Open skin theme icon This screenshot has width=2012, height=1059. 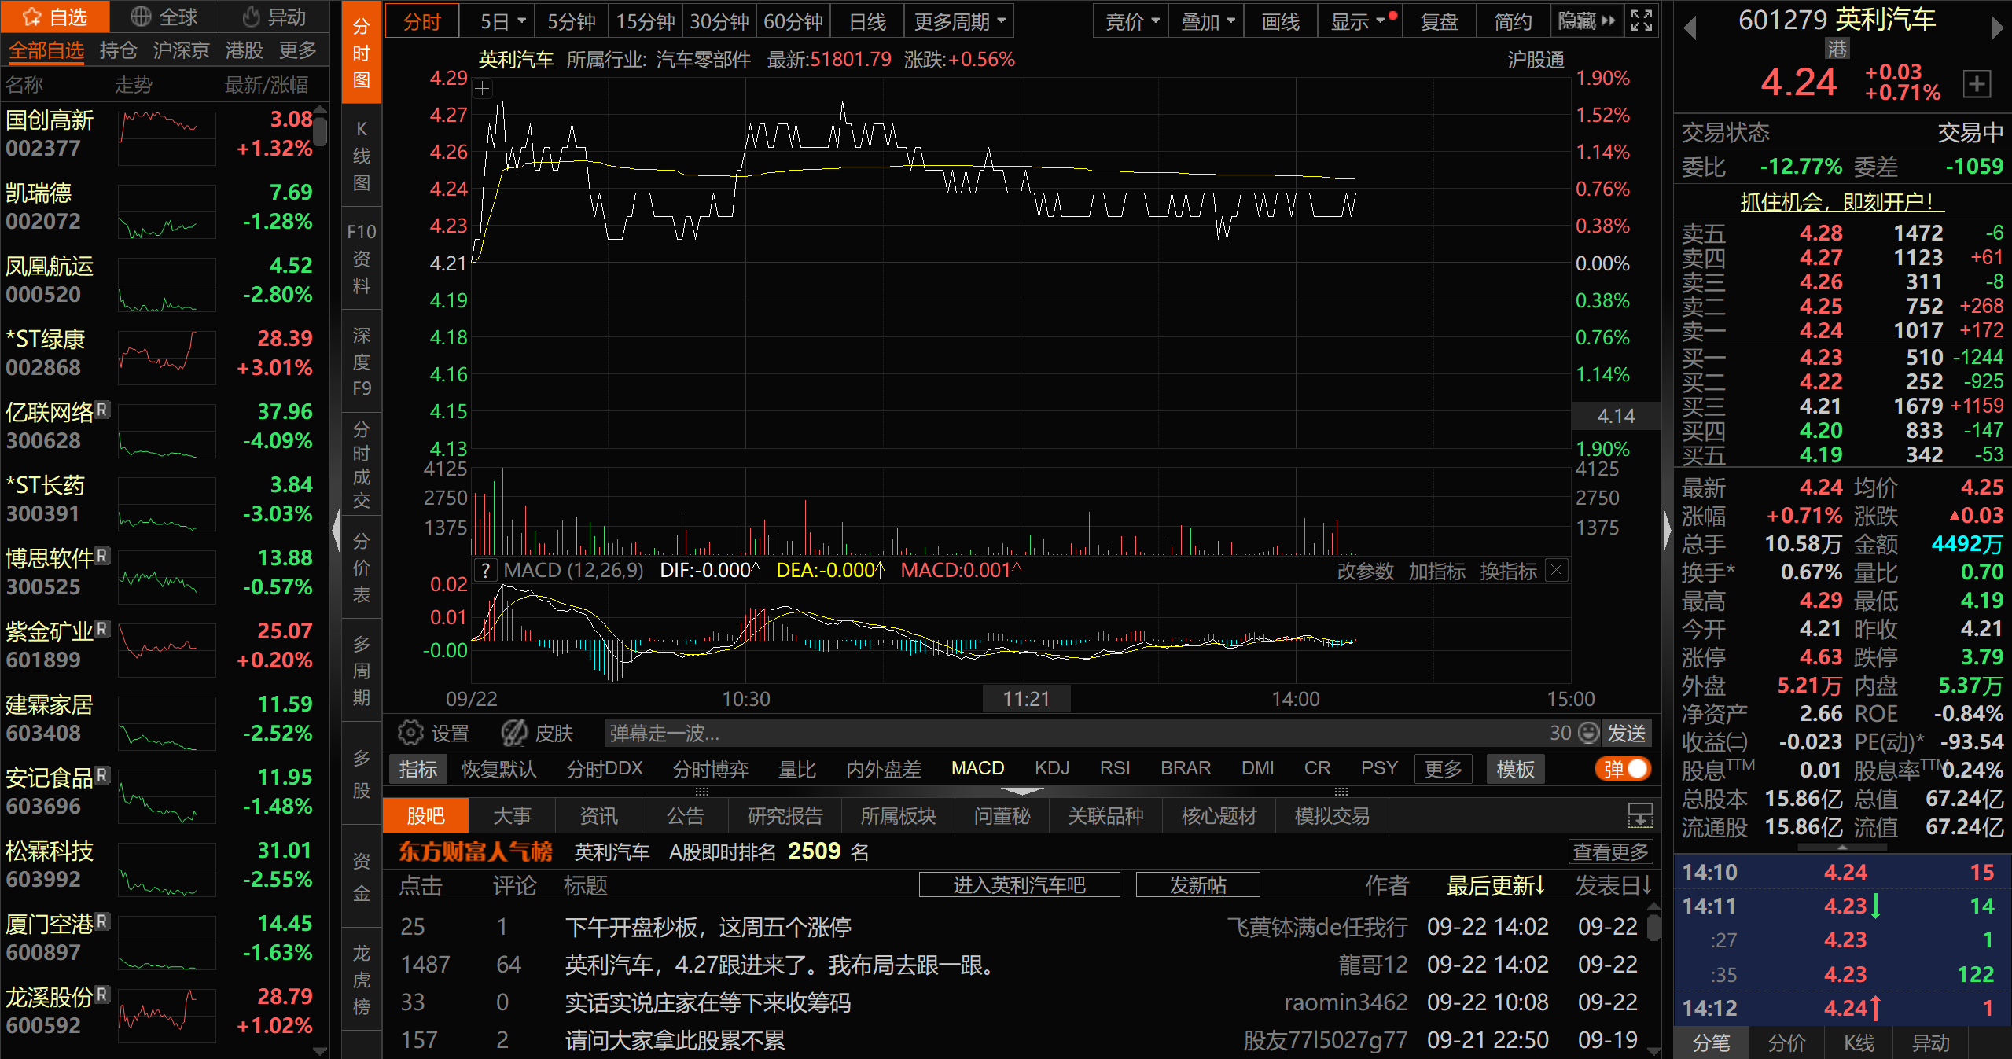click(514, 733)
